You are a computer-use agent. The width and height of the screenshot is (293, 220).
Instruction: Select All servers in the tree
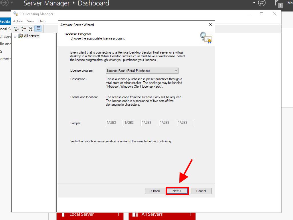pos(31,36)
